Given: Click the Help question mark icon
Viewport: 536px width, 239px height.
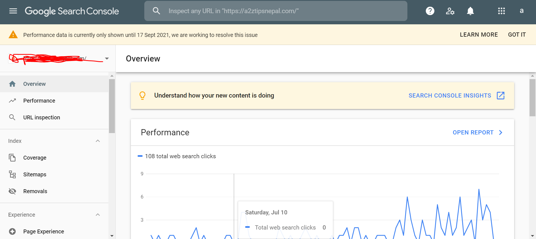Looking at the screenshot, I should coord(430,11).
